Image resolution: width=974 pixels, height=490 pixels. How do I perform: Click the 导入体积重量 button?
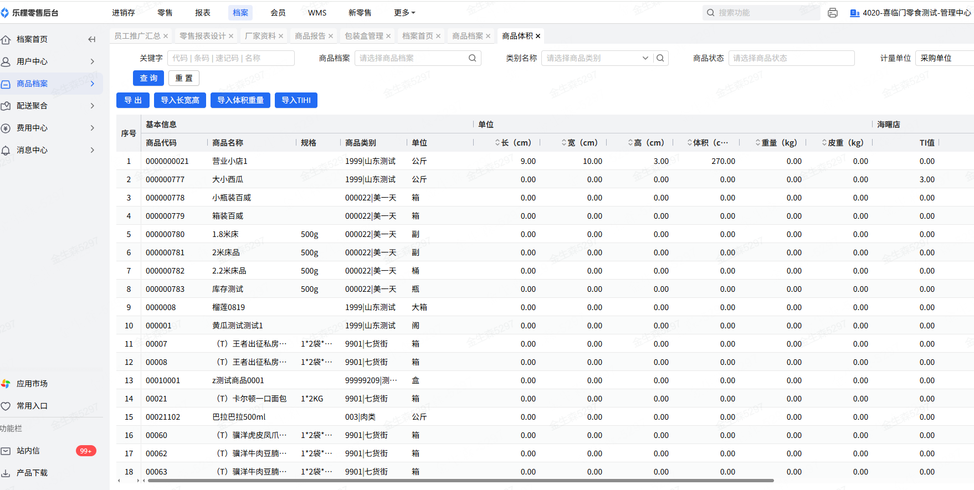[240, 100]
